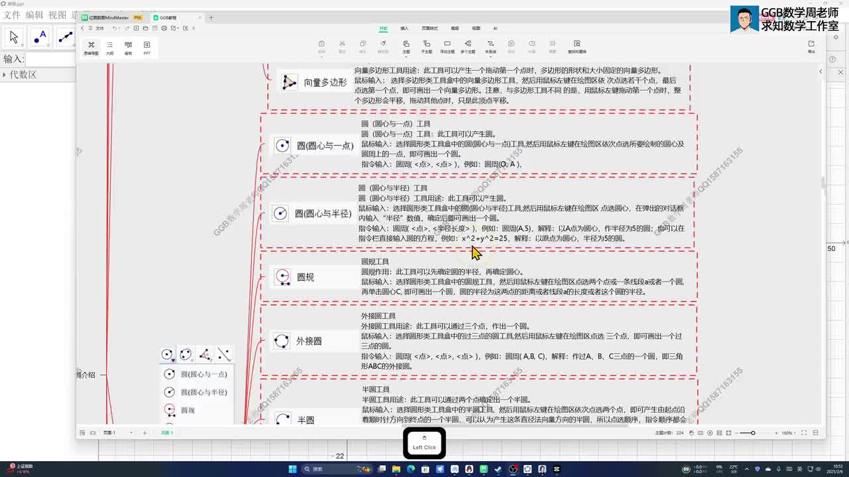Switch to the AI ribbon tab
The height and width of the screenshot is (477, 849).
point(495,28)
